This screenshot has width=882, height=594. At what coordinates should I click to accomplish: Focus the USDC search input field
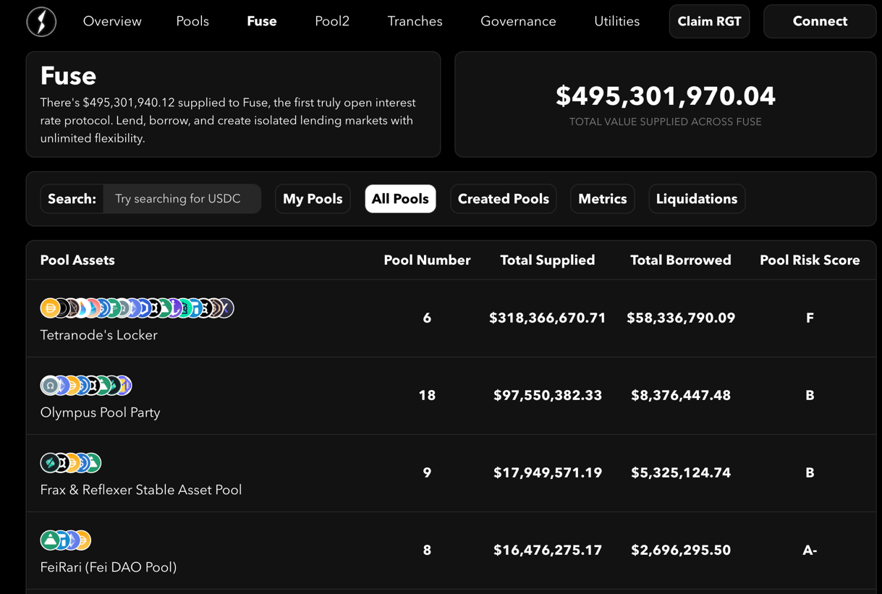pos(182,199)
